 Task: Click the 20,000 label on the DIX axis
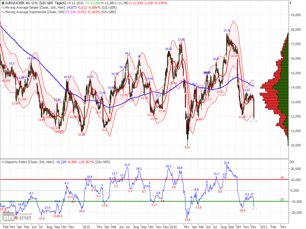[x=296, y=169]
